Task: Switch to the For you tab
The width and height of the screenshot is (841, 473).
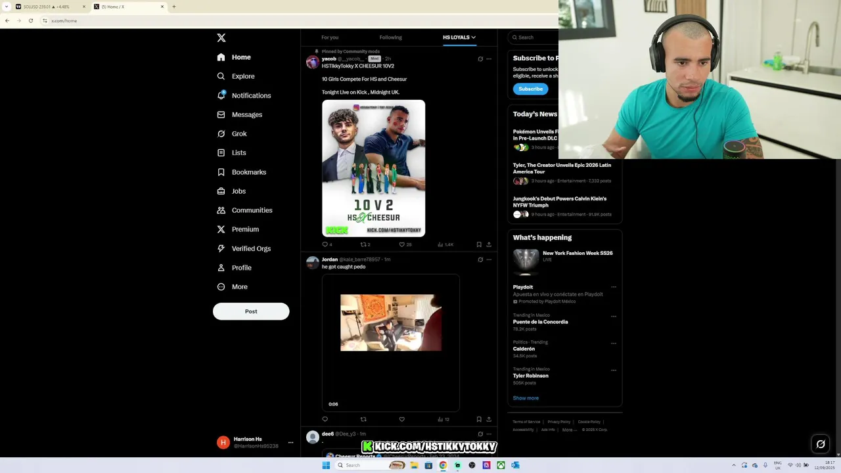Action: tap(330, 37)
